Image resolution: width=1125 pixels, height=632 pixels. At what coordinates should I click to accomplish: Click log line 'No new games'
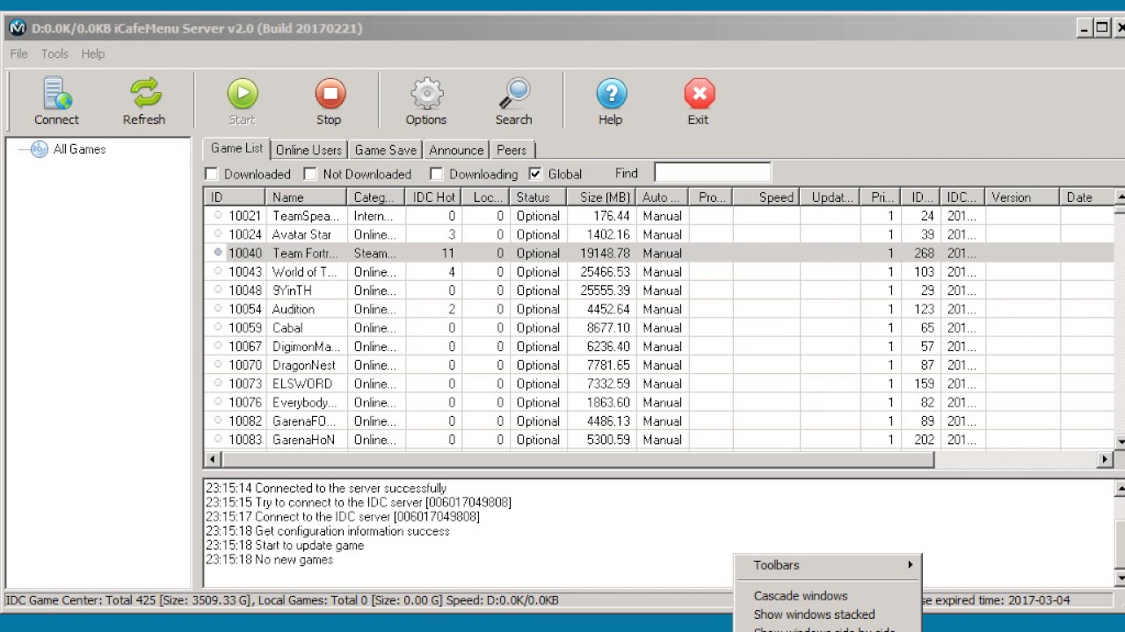(269, 559)
